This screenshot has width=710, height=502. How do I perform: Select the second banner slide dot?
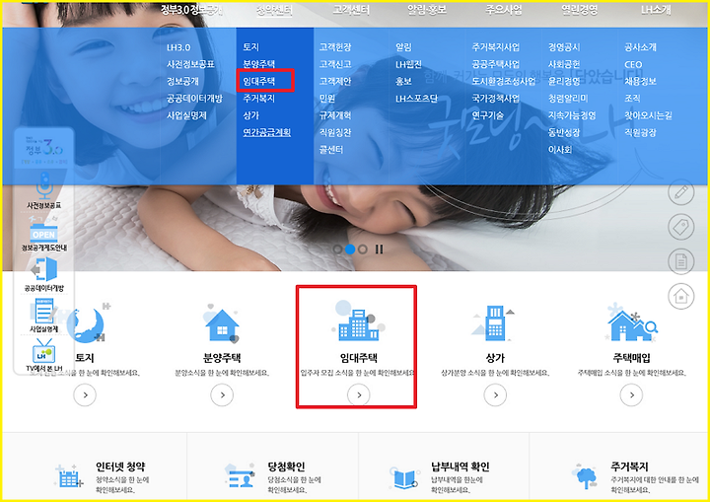(350, 250)
